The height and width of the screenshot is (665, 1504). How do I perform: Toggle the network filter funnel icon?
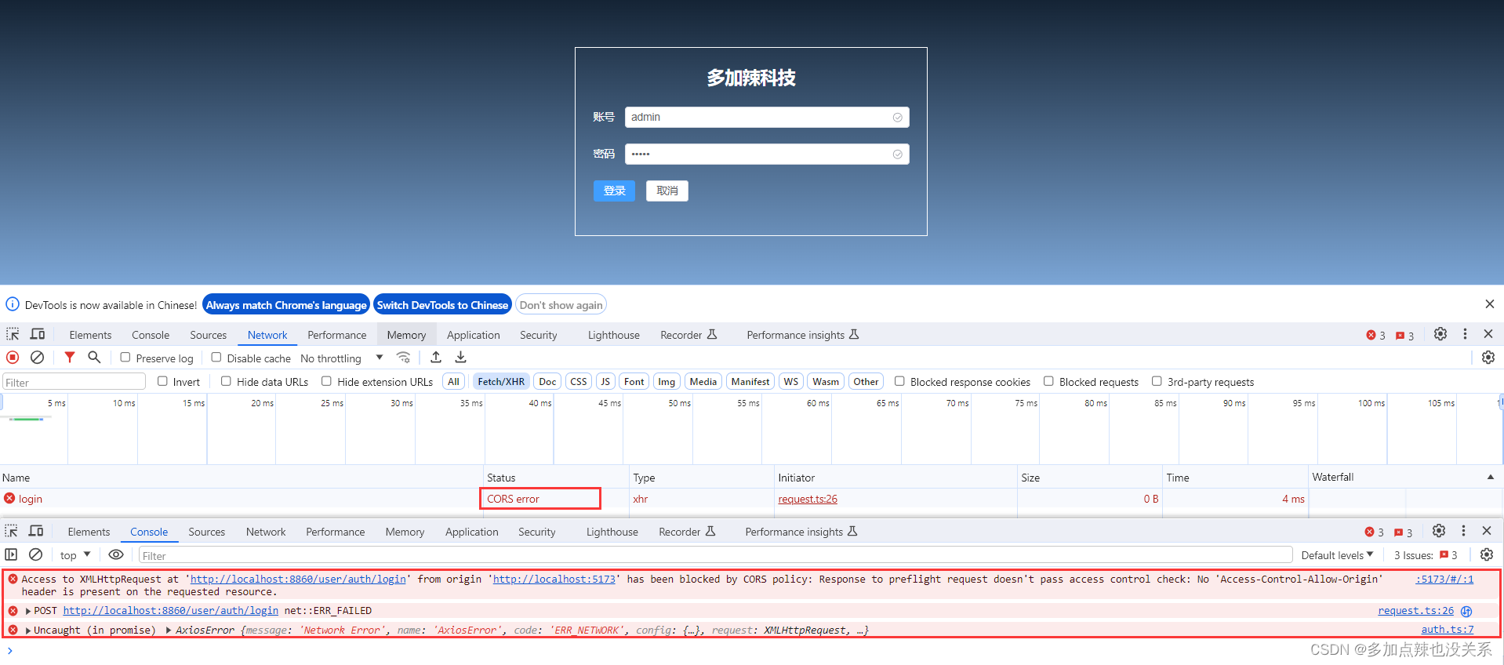click(x=70, y=358)
